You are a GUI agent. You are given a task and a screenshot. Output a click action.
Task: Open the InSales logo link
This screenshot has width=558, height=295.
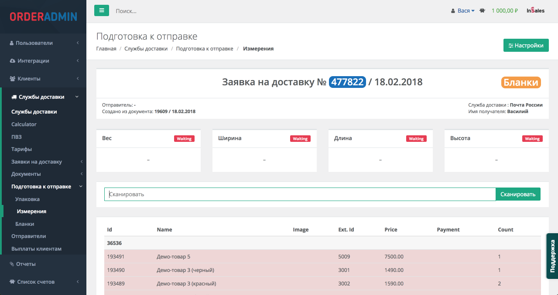click(x=535, y=10)
